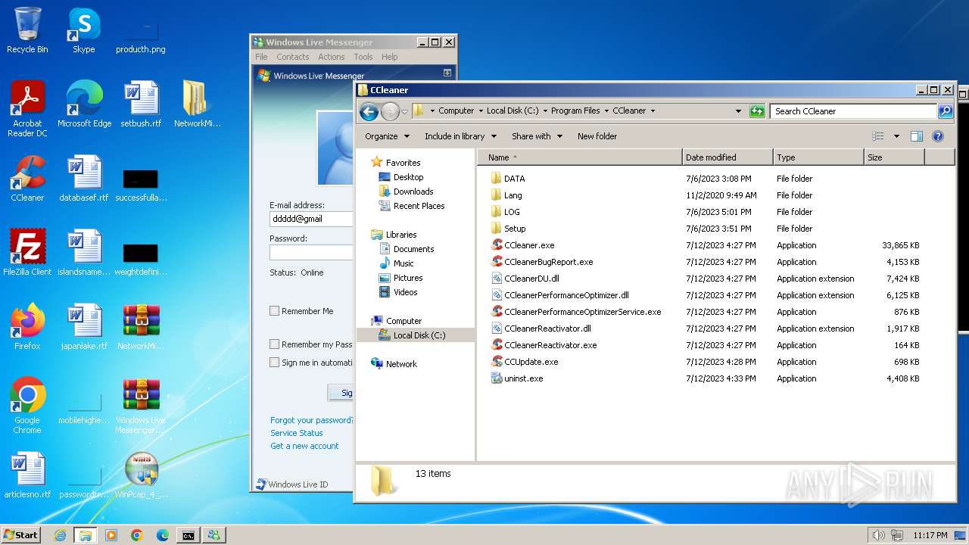Select Network in navigation pane

(x=401, y=364)
